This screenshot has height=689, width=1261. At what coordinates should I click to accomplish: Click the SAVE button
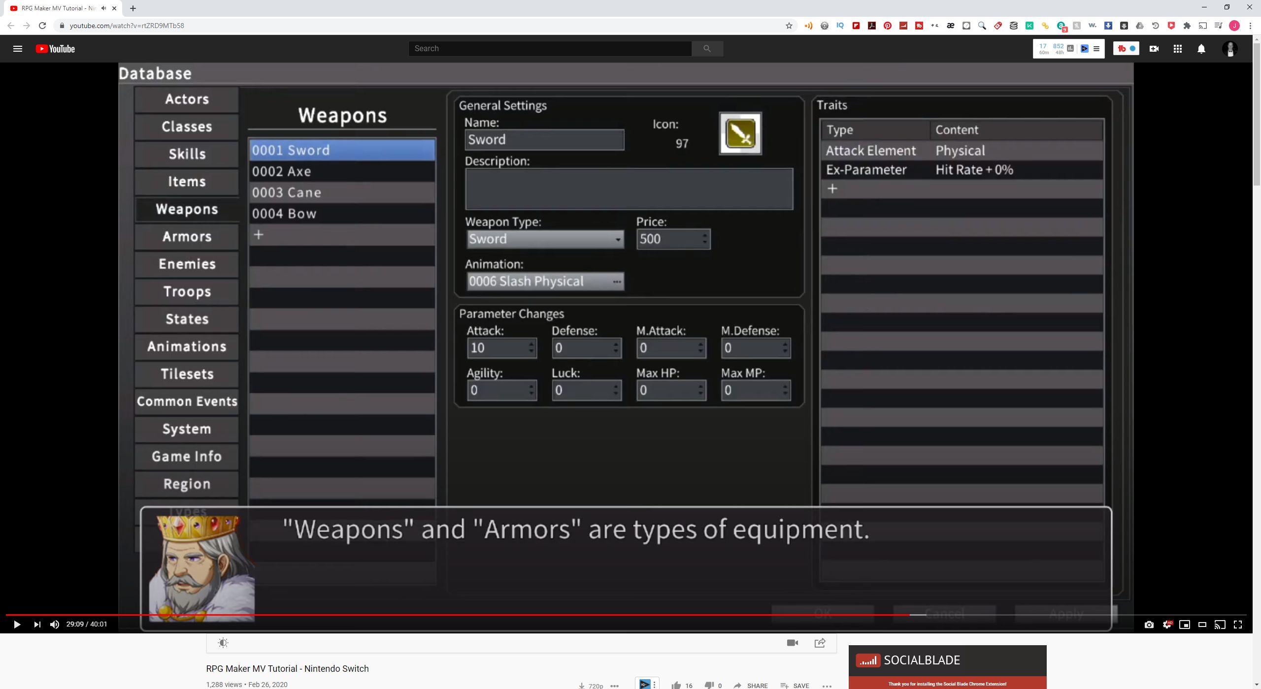[795, 685]
